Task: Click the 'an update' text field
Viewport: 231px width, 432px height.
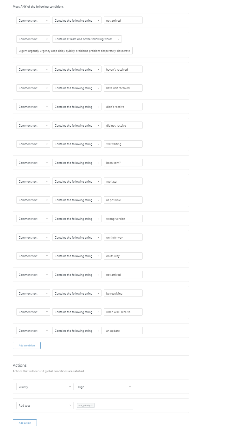Action: point(123,331)
